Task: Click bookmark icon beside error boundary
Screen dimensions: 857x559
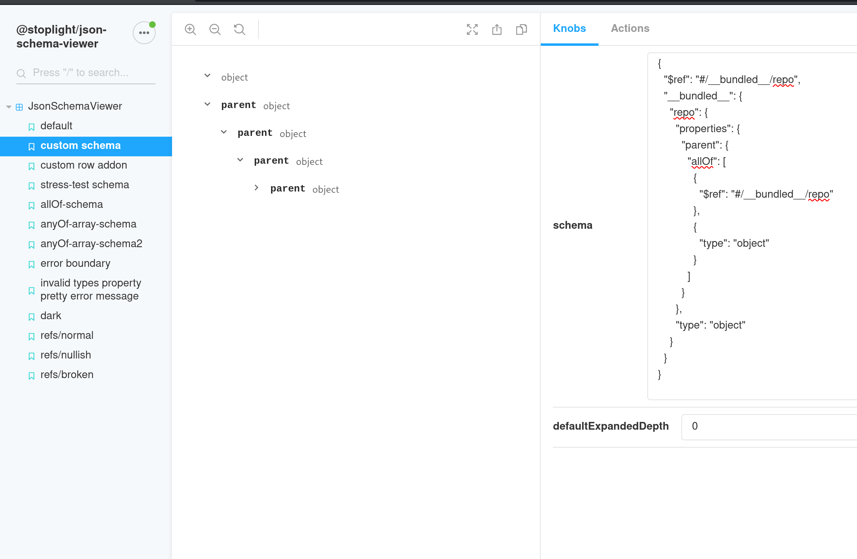Action: point(32,264)
